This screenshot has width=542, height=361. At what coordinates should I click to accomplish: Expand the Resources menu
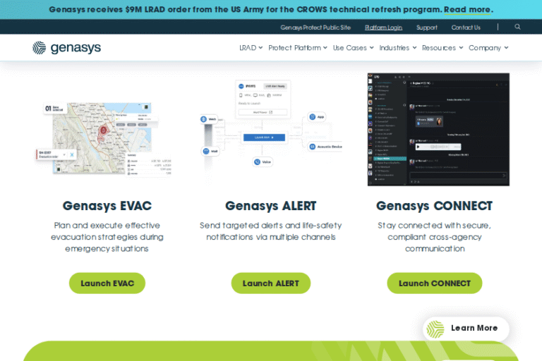pyautogui.click(x=442, y=48)
